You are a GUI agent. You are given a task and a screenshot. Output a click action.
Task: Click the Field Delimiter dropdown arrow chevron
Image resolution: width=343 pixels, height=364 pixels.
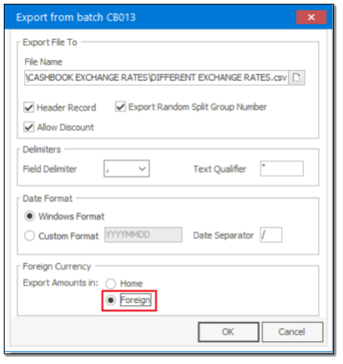(142, 169)
